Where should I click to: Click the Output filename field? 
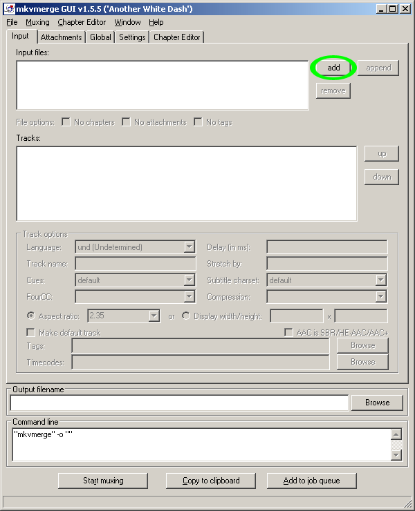tap(180, 403)
